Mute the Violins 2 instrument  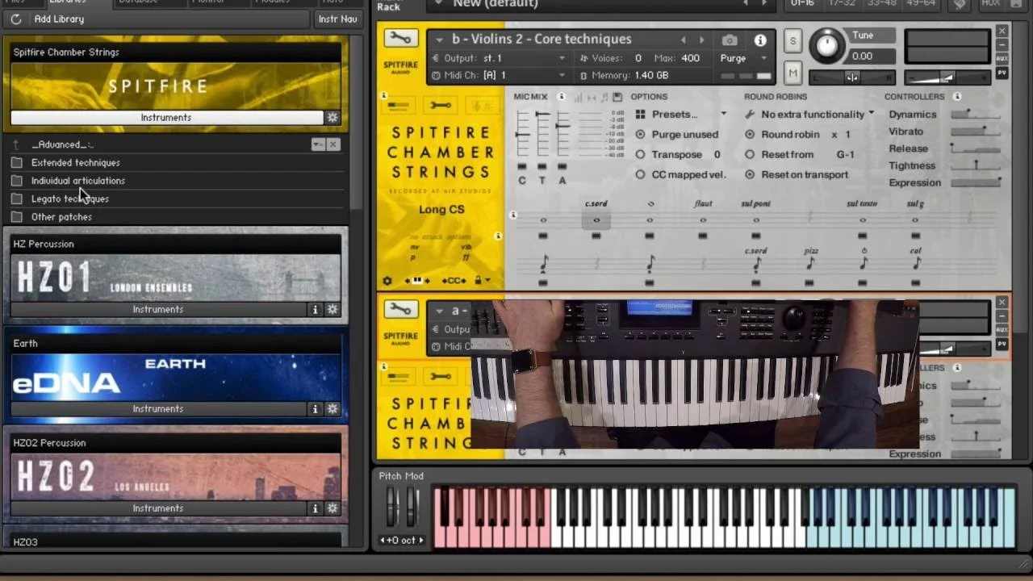pyautogui.click(x=793, y=73)
